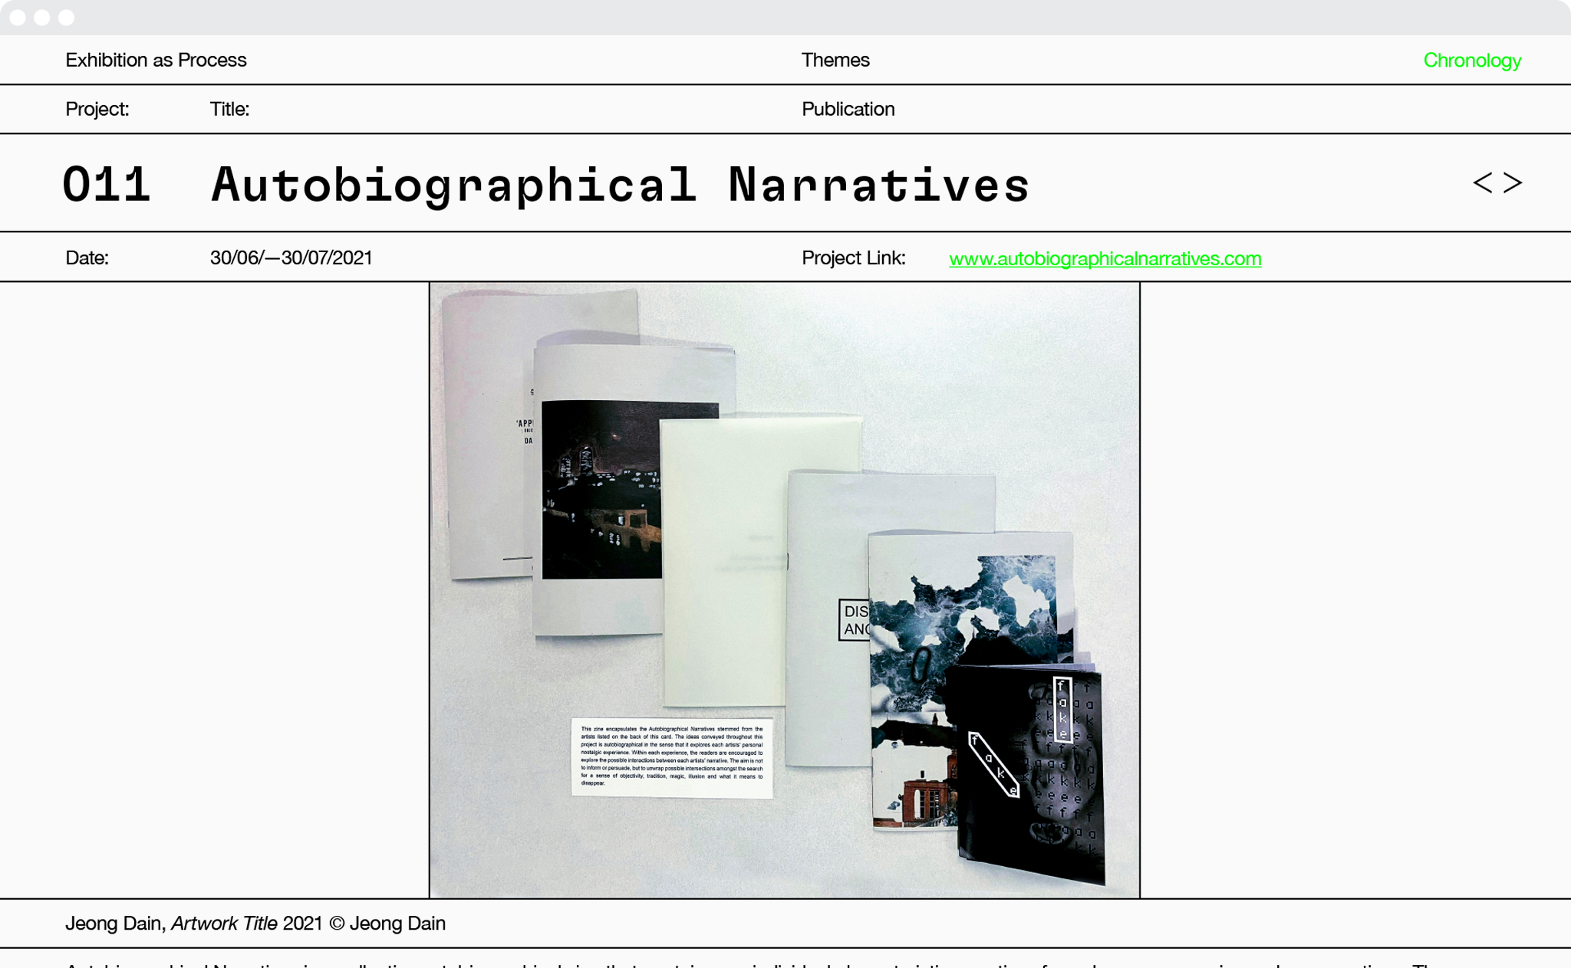Click the Project Link label
1571x968 pixels.
point(853,258)
